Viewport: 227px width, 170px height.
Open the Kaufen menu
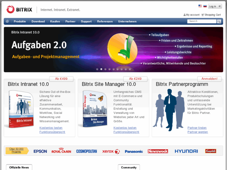point(55,22)
